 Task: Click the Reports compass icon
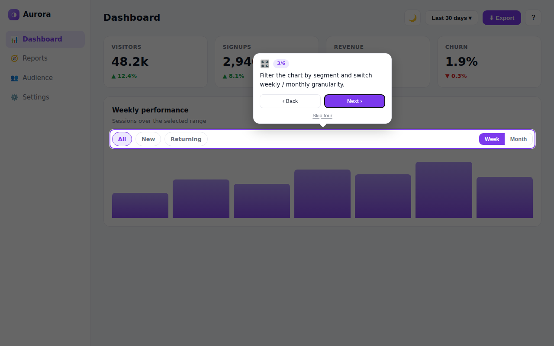pyautogui.click(x=14, y=58)
